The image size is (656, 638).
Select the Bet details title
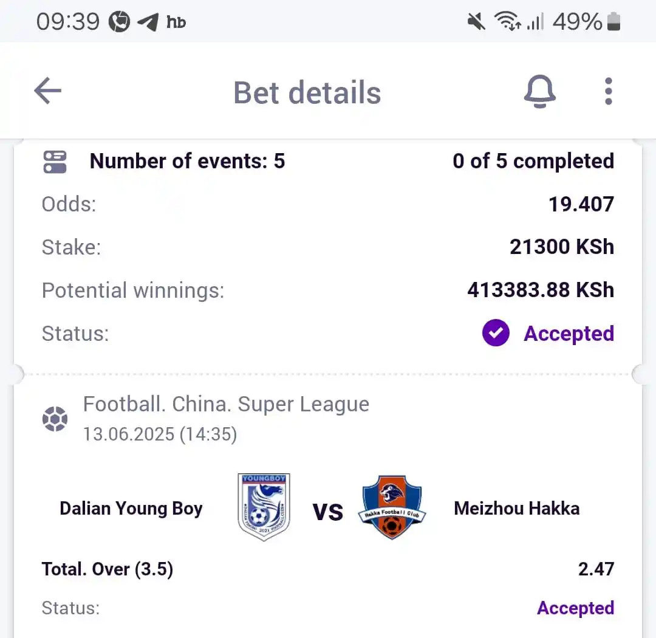tap(307, 92)
